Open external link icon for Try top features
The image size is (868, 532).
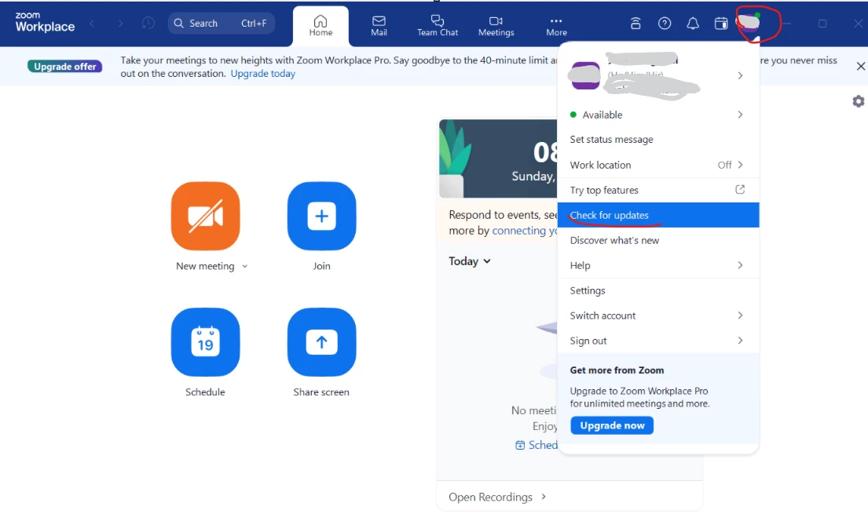click(740, 190)
